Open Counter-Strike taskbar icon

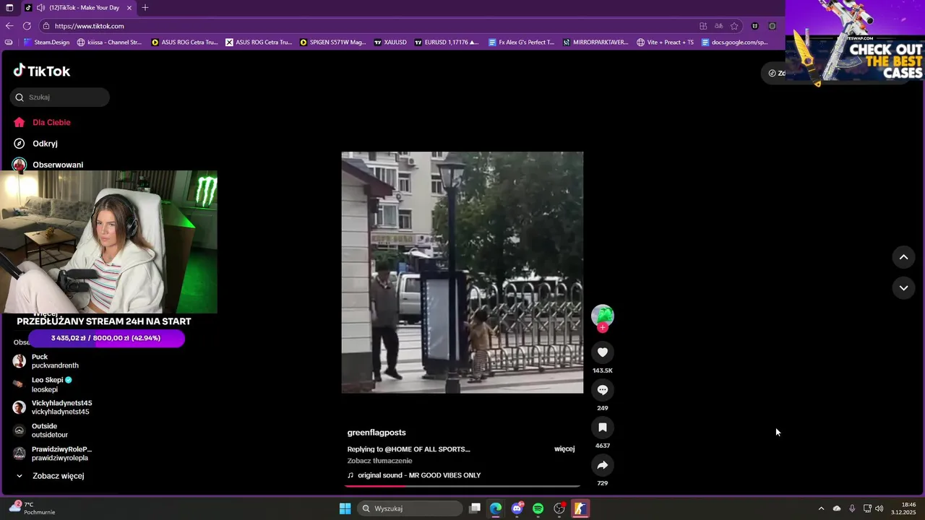[580, 508]
